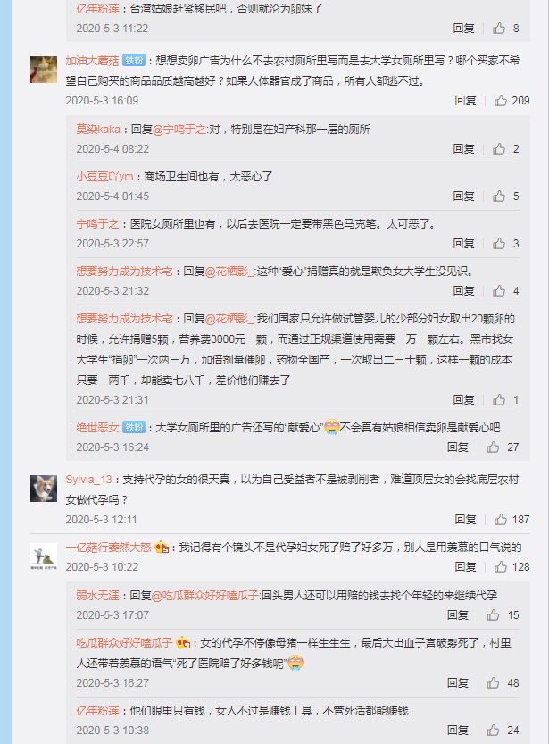Thumbs-up 吃瓜群众好好嗑瓜子's reply with 48 likes
Viewport: 549px width, 744px height.
click(493, 682)
